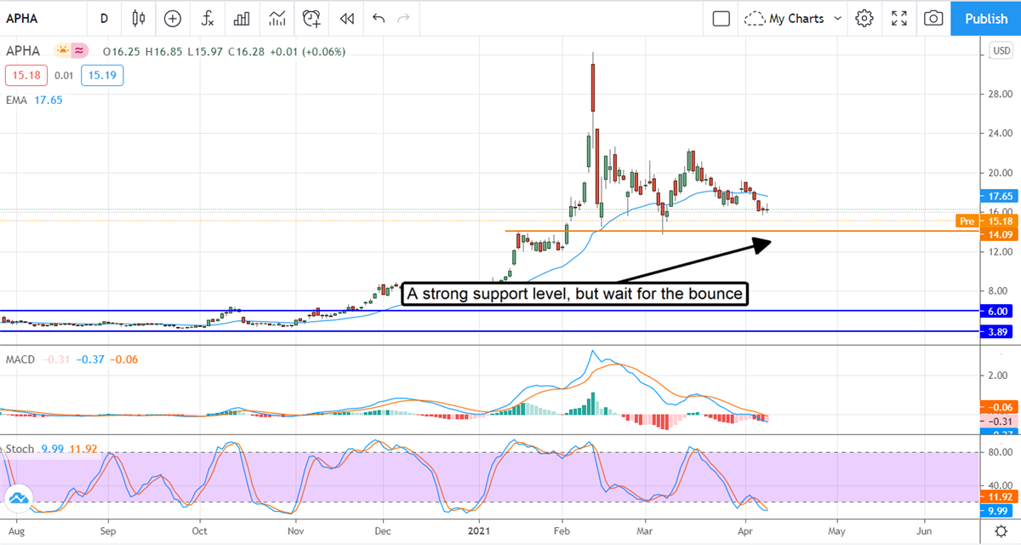The width and height of the screenshot is (1021, 545).
Task: Click the O16.25 open value in legend
Action: coord(123,51)
